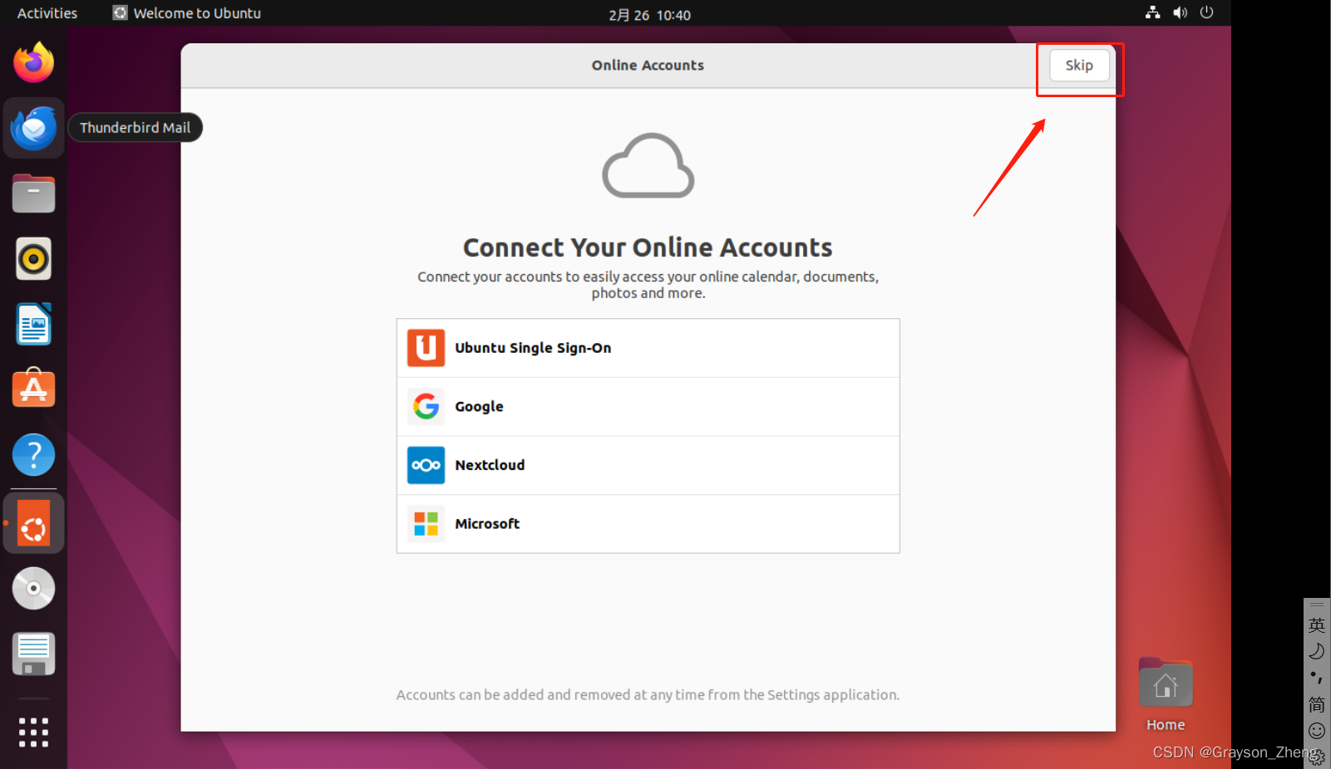Open the Help icon in dock

33,455
